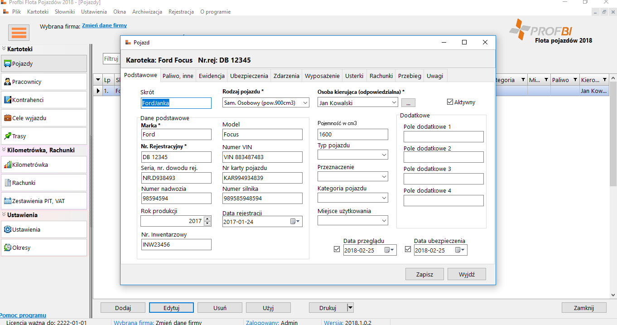617x325 pixels.
Task: Select the Wyposażenie tab
Action: pos(322,76)
